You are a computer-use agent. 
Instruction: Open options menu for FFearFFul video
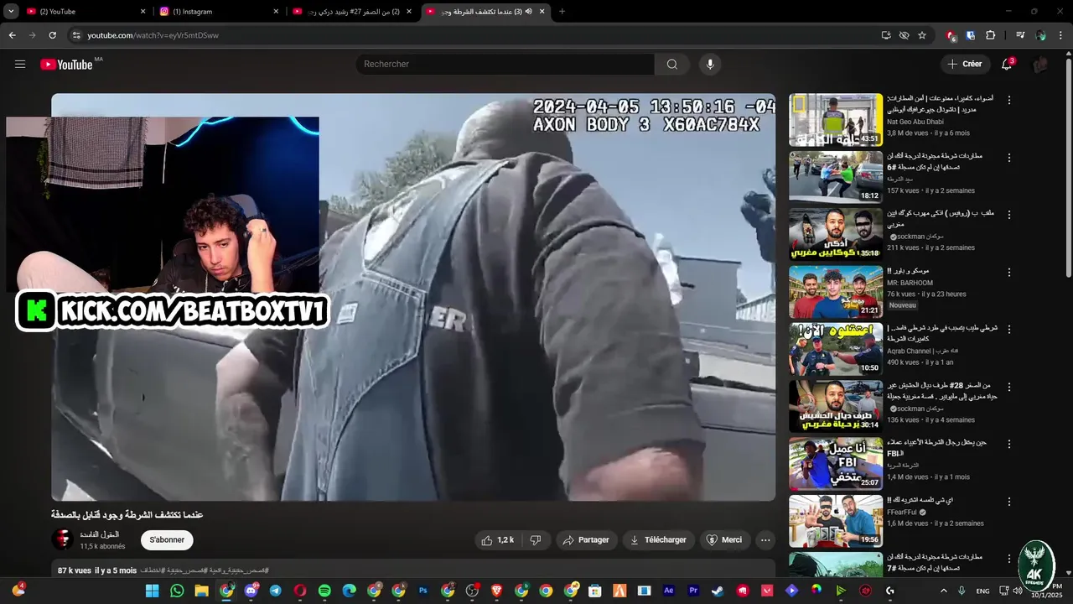point(1009,501)
